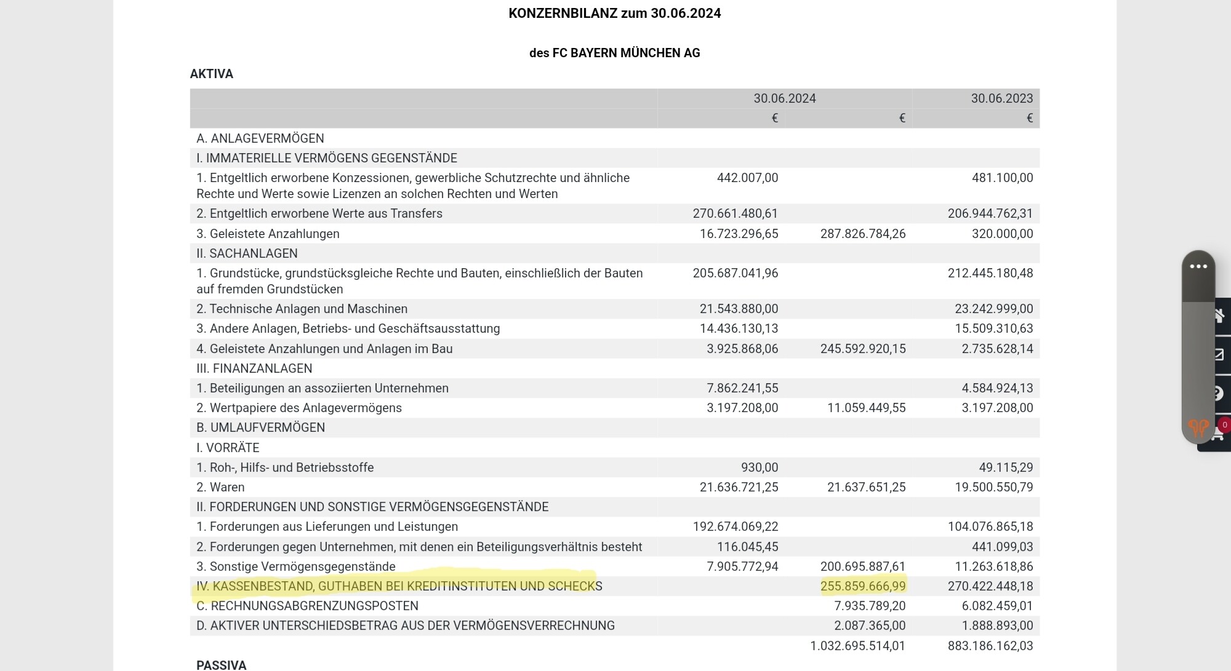Click the row 'IV. KASSENBESTAND, GUTHABEN BEI KREDITINSTITUTEN UND SCHECKS'
The width and height of the screenshot is (1231, 671).
point(614,586)
